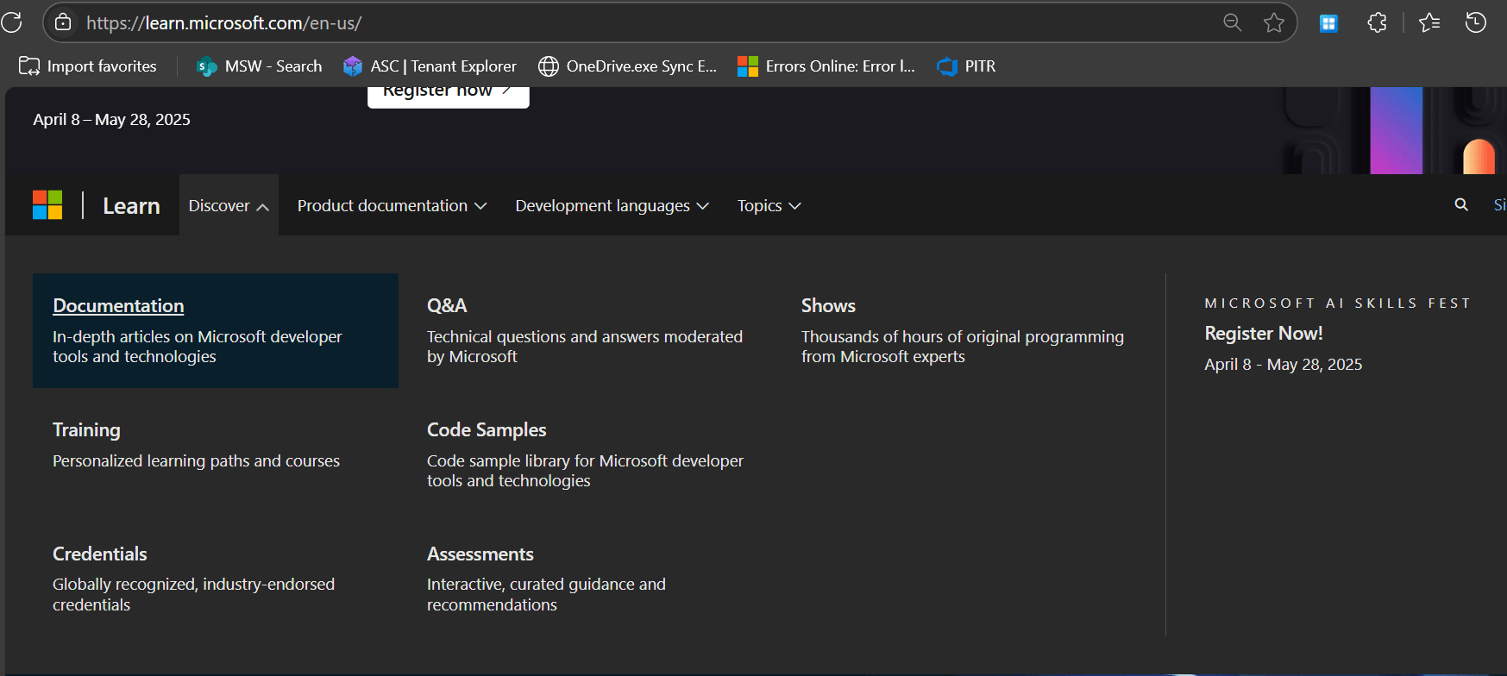Click the Microsoft logo

click(x=47, y=205)
